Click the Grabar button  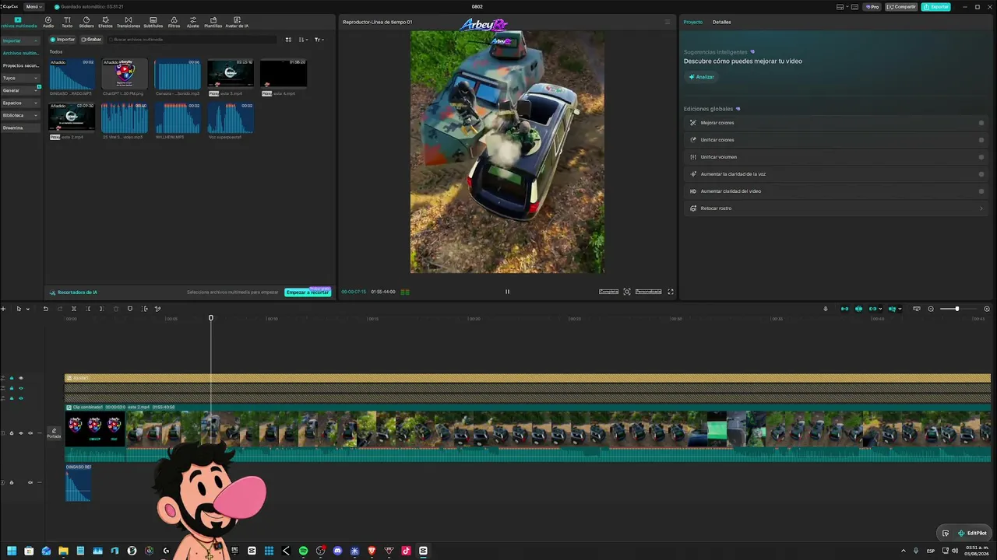pos(91,40)
